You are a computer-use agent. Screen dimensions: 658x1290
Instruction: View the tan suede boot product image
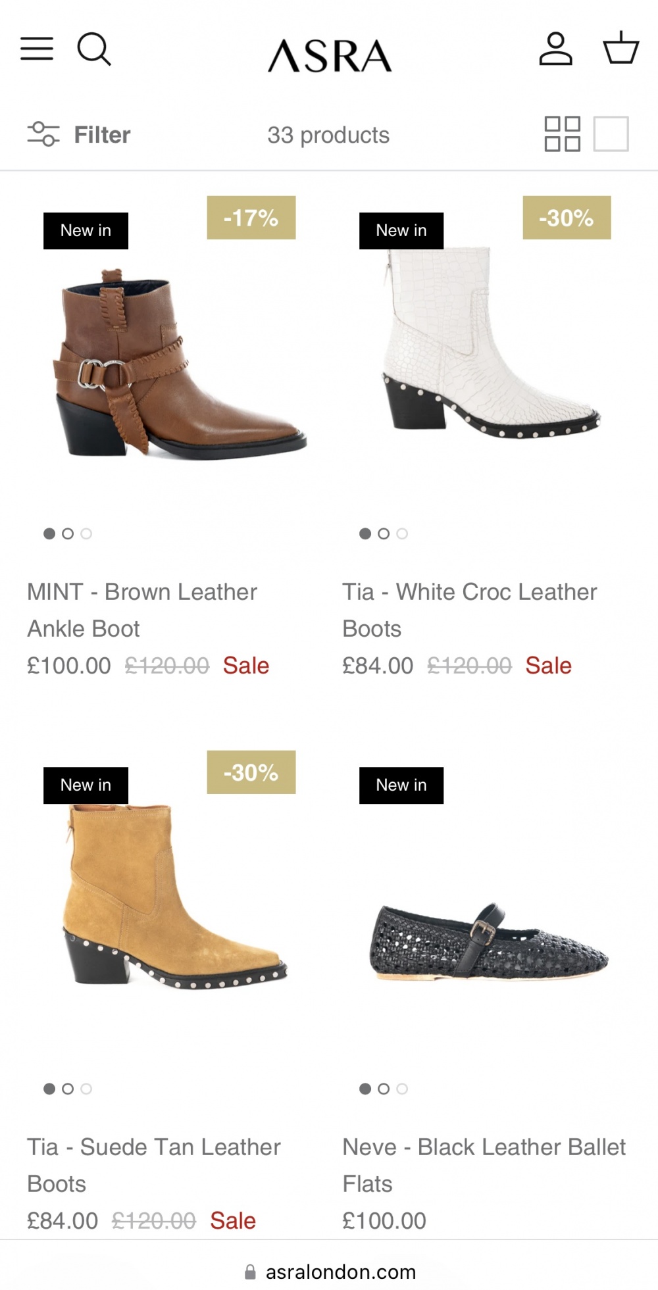click(x=176, y=897)
